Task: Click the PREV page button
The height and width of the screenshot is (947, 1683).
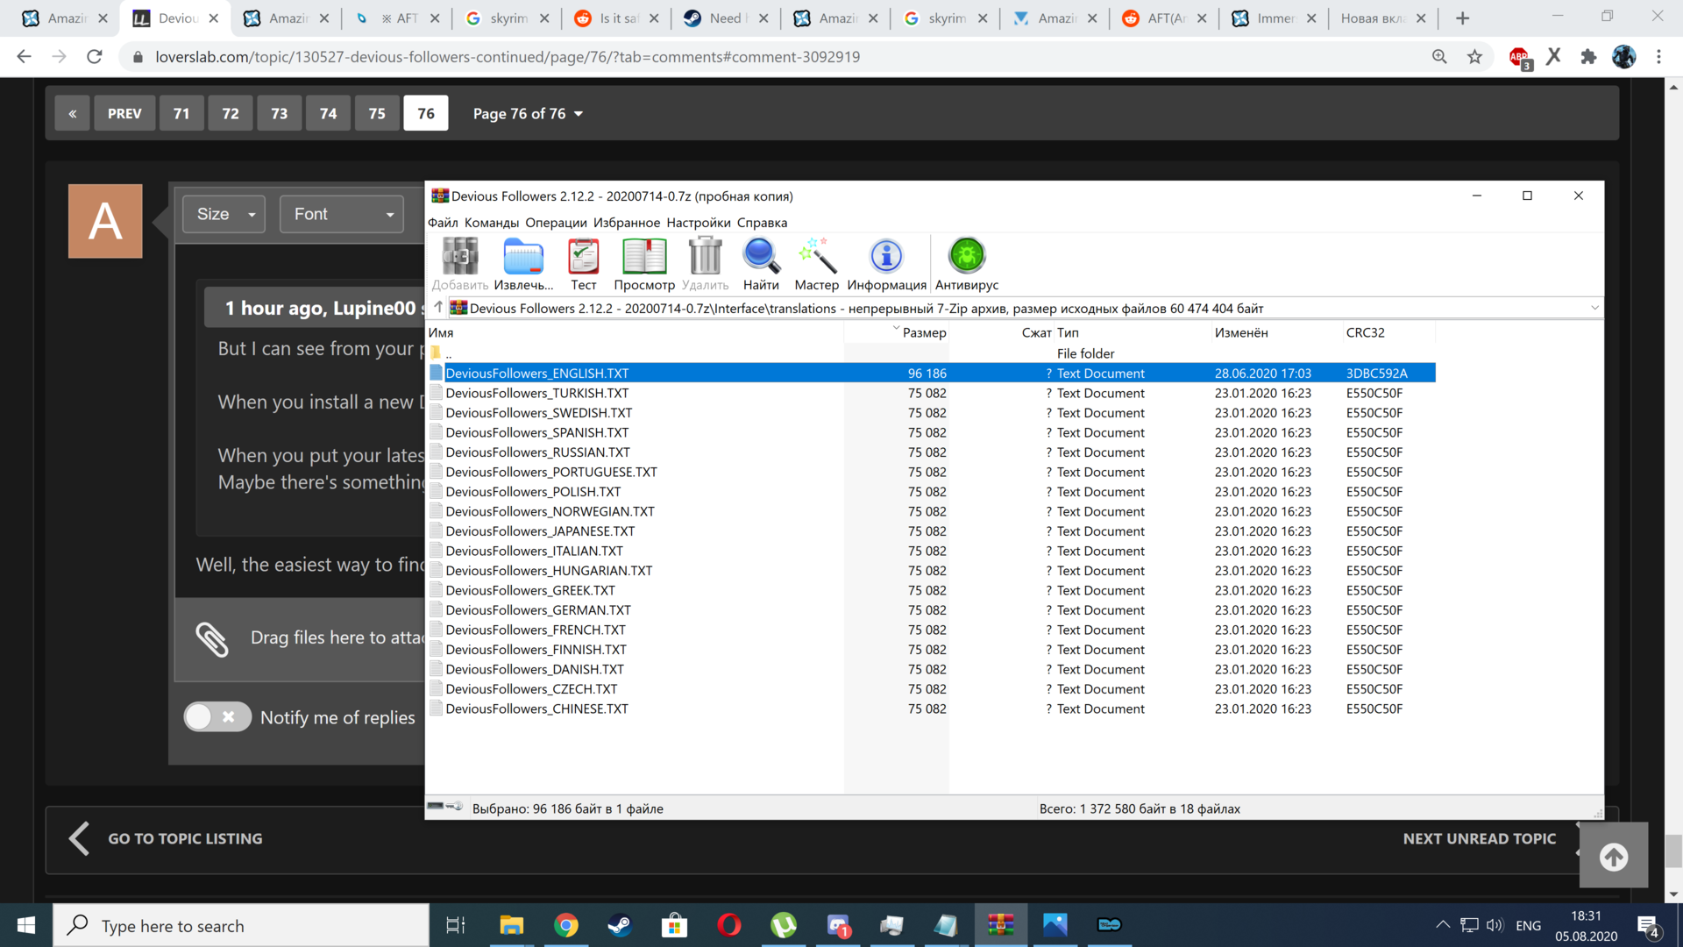Action: click(124, 113)
